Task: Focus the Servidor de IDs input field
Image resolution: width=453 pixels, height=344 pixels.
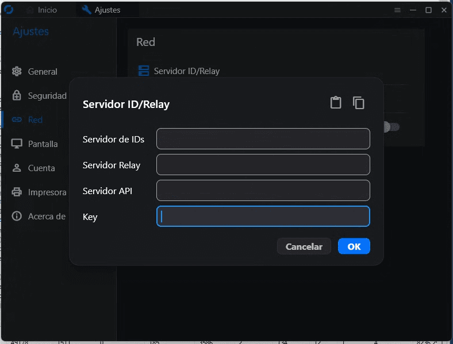Action: pyautogui.click(x=263, y=139)
